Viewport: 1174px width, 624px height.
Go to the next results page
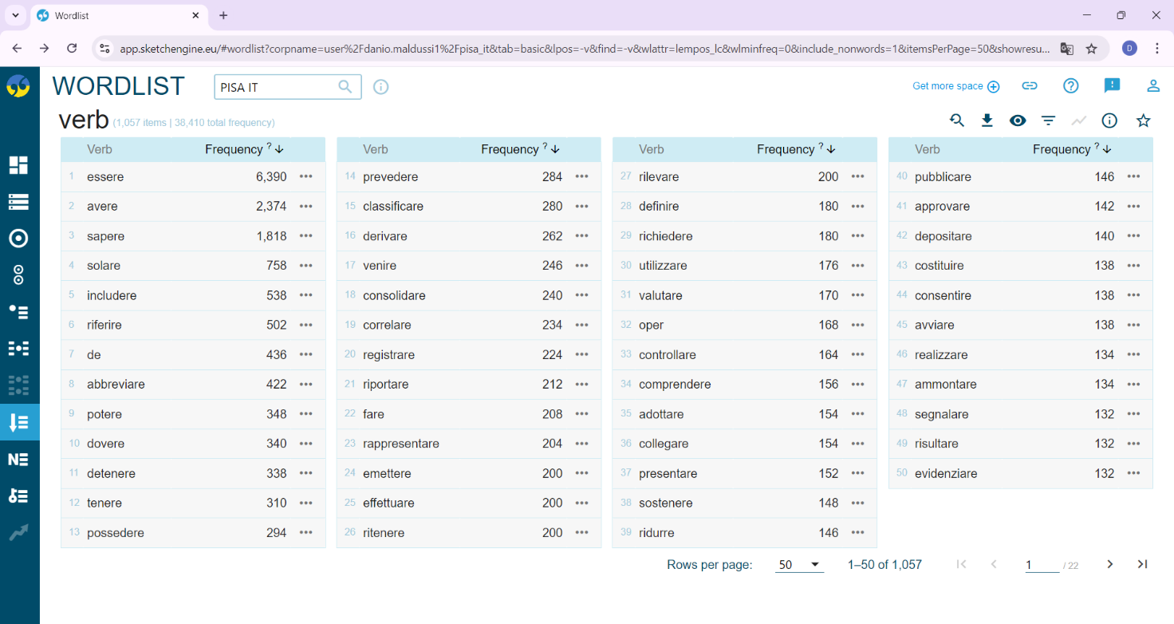pos(1110,564)
